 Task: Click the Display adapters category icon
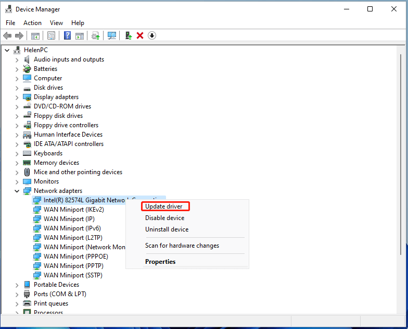27,97
